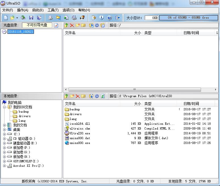Click the Exit icon in the main toolbar
220x186 pixels.
tap(117, 18)
